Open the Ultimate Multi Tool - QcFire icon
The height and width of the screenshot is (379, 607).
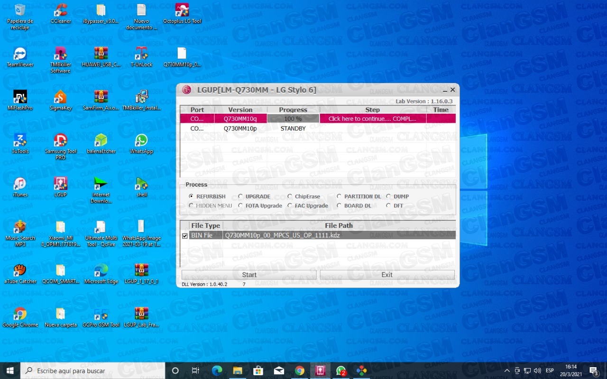coord(101,234)
